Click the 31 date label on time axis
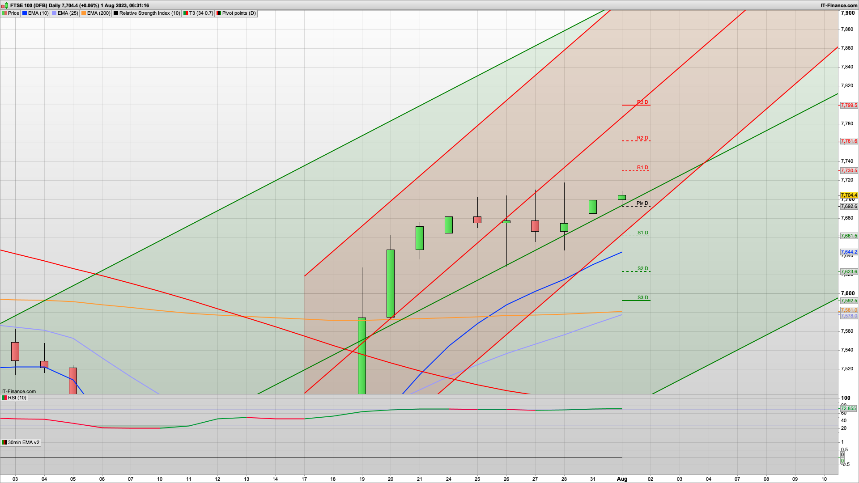The width and height of the screenshot is (859, 483). pos(593,479)
